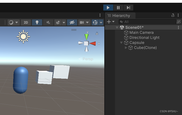Click the overlay handle above the gizmo
Viewport: 182px width, 115px height.
click(74, 30)
